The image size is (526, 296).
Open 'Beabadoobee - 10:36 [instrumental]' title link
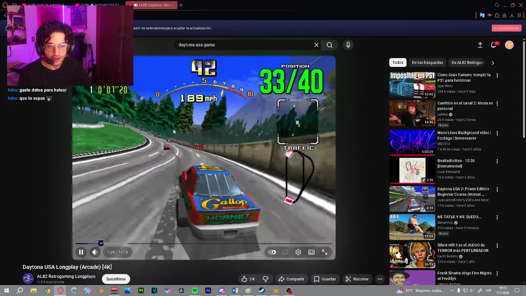coord(456,163)
